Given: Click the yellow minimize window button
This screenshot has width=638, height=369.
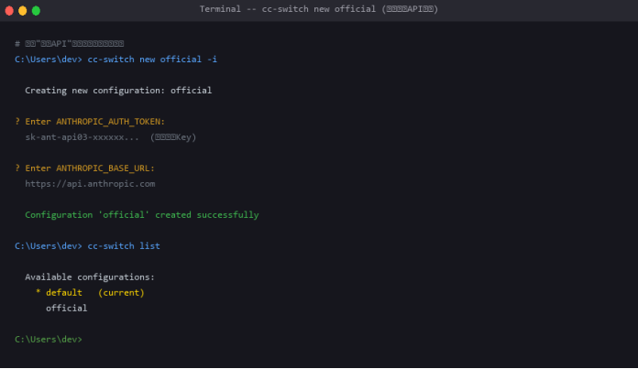Looking at the screenshot, I should click(23, 10).
